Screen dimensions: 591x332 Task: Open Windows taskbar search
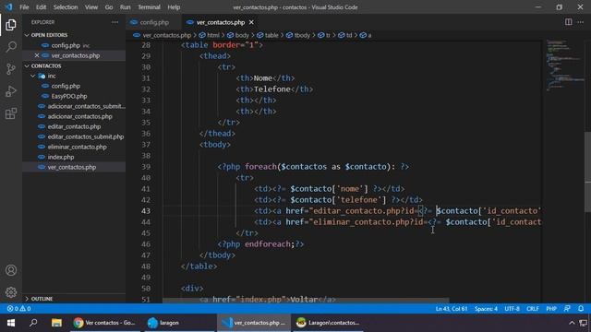tap(33, 323)
